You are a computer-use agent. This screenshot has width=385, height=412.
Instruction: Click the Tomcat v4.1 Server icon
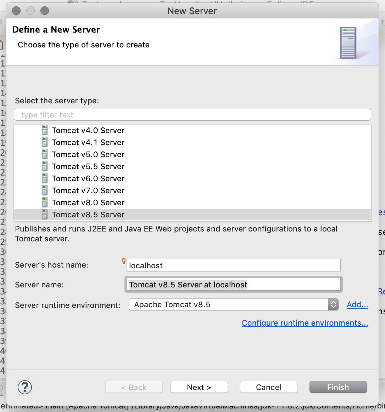pyautogui.click(x=45, y=142)
